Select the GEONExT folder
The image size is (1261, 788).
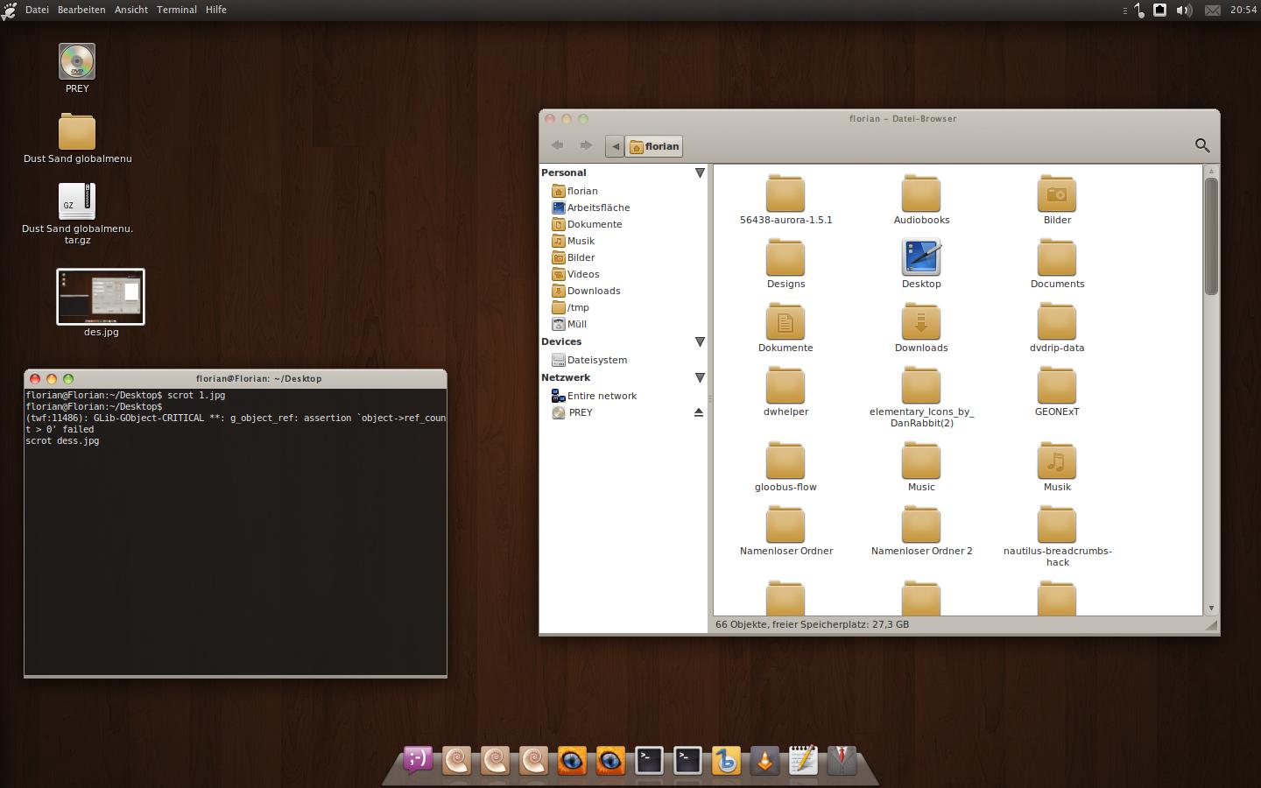(x=1057, y=391)
